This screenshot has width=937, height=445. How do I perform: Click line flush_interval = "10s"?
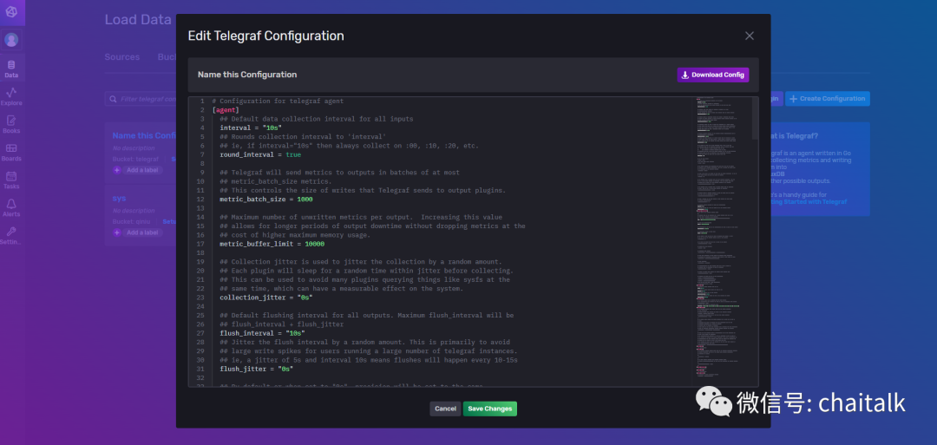(x=262, y=333)
